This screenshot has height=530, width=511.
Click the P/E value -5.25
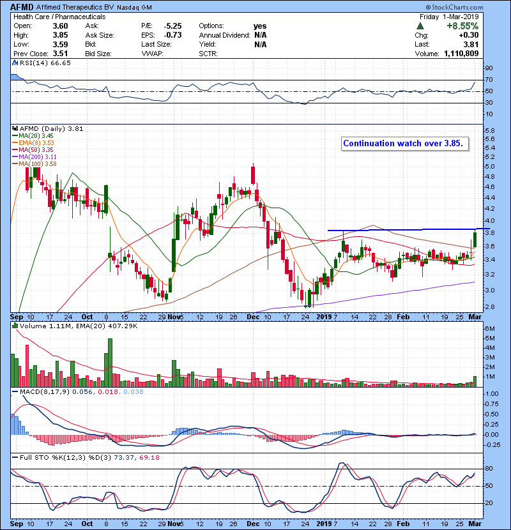pos(172,26)
